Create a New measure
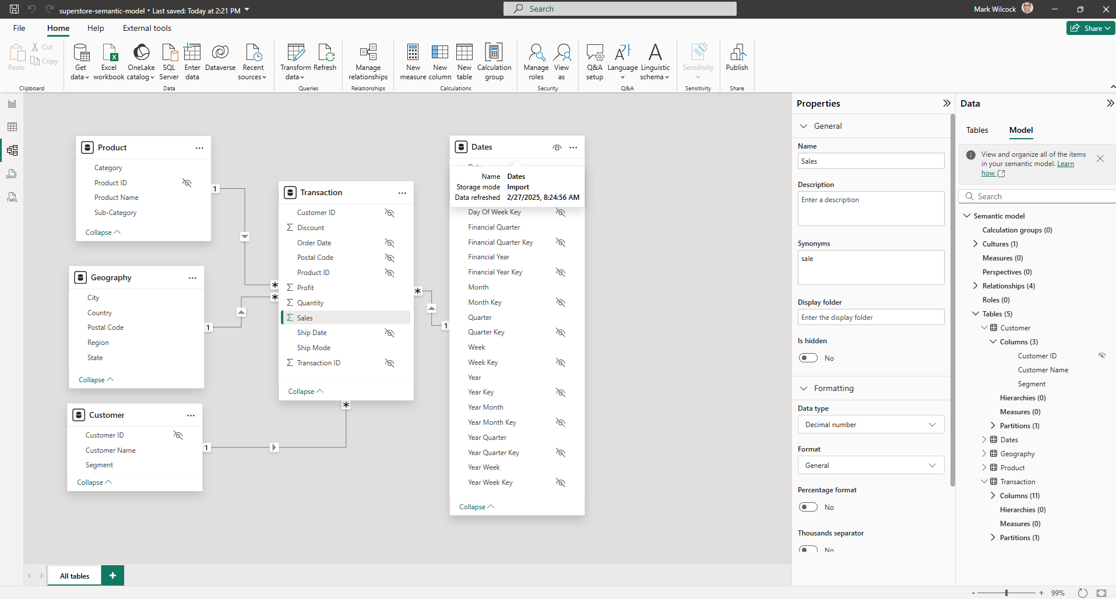Screen dimensions: 1116x599 tap(413, 61)
